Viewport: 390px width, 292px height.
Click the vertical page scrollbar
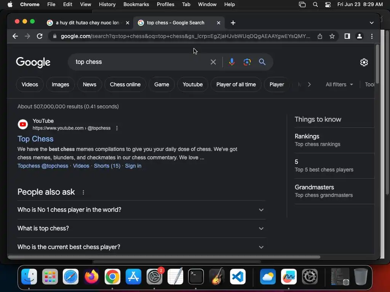coord(377,64)
